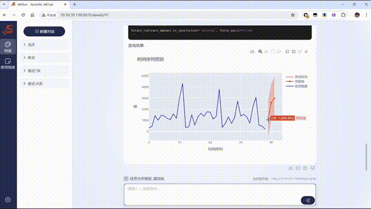Expand the 最近30天 conversation group
Image resolution: width=371 pixels, height=209 pixels.
tap(45, 84)
